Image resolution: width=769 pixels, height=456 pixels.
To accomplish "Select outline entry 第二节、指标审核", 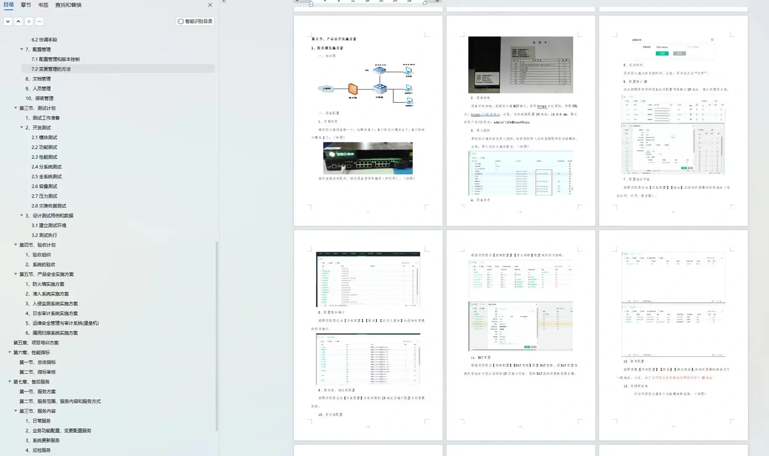I will (38, 372).
